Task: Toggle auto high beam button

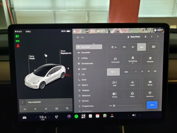Action: (x=154, y=47)
